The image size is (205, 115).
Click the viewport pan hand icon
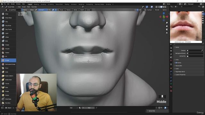pyautogui.click(x=167, y=26)
